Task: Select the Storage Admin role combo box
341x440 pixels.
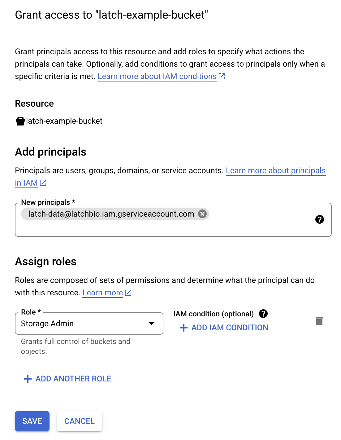Action: click(89, 323)
